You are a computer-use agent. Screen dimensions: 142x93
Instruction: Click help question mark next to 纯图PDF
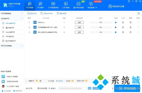point(41,81)
